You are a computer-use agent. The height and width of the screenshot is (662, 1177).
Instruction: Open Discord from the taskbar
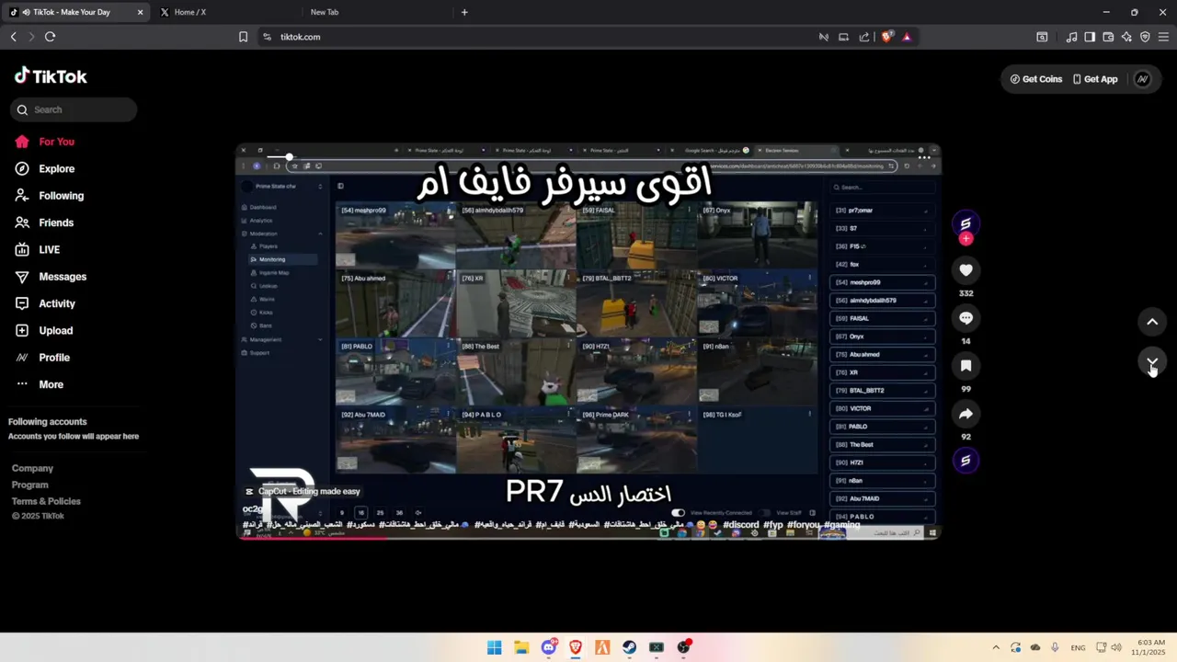point(549,647)
